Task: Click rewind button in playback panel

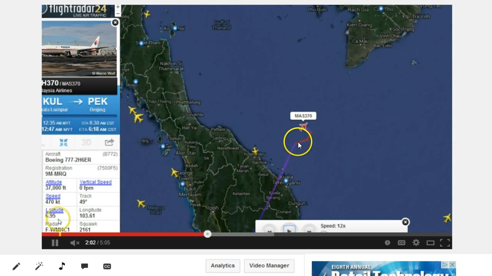Action: click(x=269, y=230)
